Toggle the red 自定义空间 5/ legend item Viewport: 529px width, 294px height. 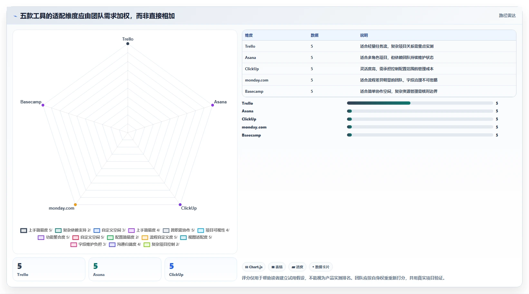[88, 237]
